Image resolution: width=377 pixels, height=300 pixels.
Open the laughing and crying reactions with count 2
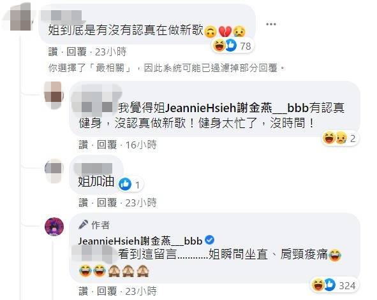(x=340, y=138)
